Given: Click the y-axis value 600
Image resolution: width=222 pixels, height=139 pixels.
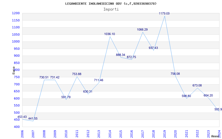Looking at the screenshot, I should click(17, 98).
